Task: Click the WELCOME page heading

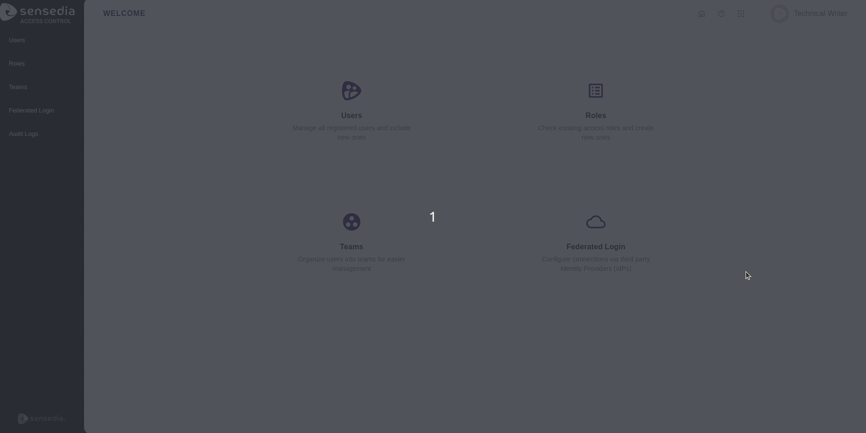Action: tap(124, 14)
